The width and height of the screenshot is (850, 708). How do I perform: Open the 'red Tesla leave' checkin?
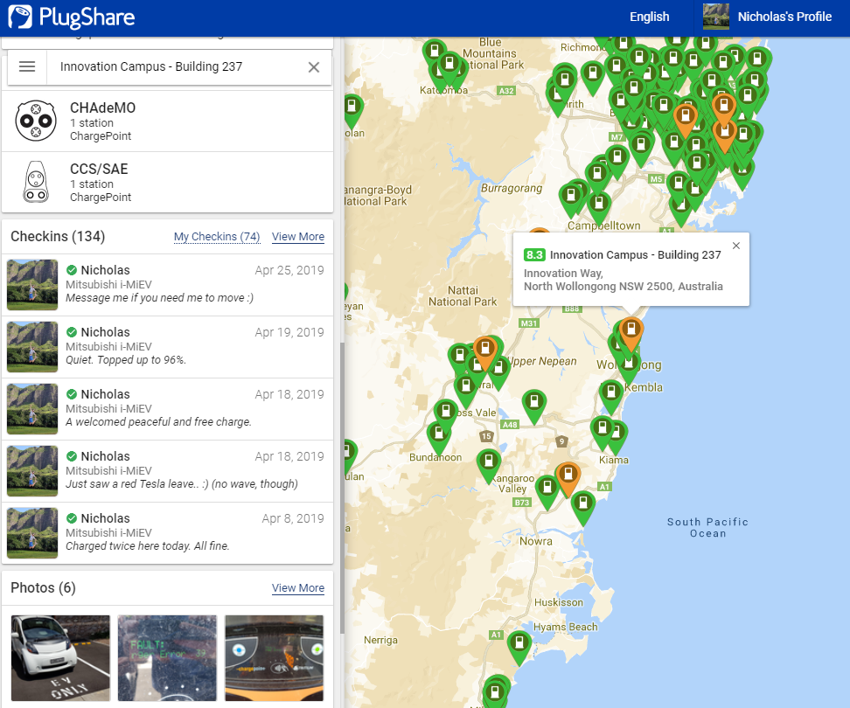click(168, 471)
